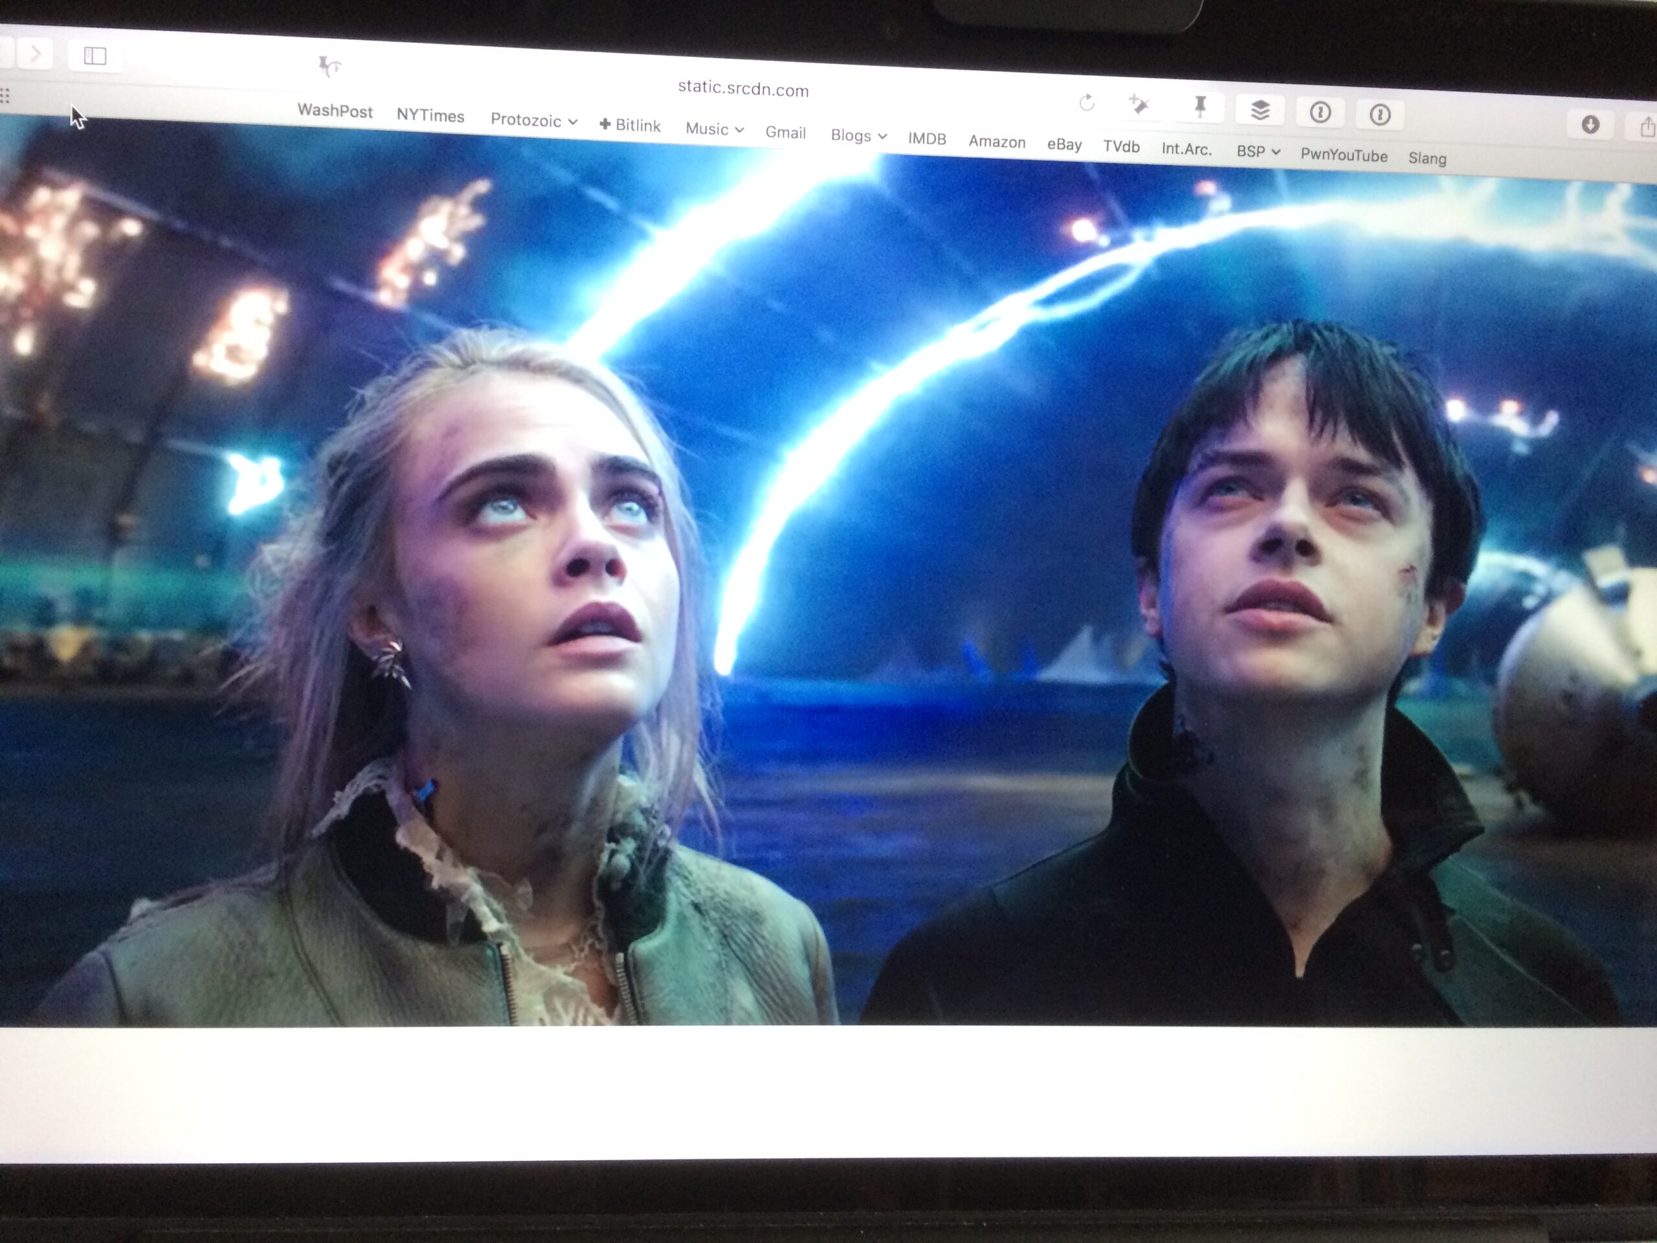Open the TVdb bookmark
Viewport: 1657px width, 1243px height.
point(1122,147)
